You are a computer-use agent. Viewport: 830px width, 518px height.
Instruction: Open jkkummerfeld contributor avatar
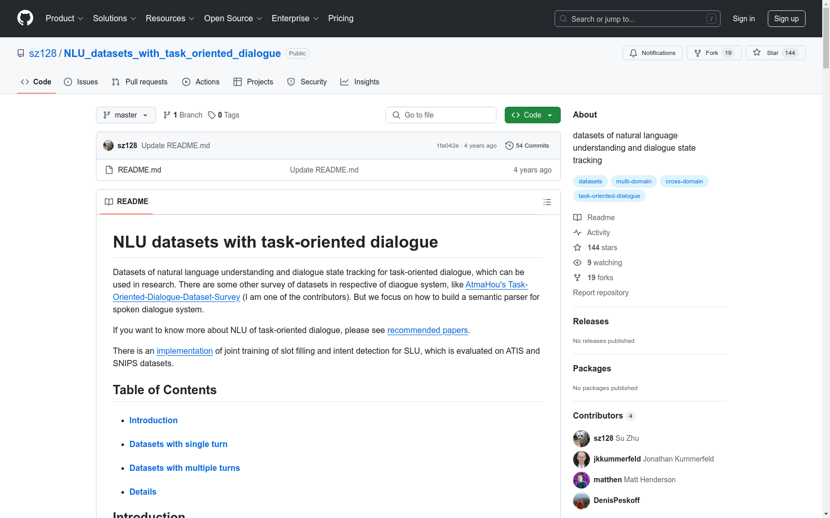click(x=582, y=459)
